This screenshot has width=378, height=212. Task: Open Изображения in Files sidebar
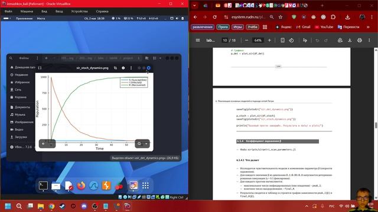tap(22, 122)
